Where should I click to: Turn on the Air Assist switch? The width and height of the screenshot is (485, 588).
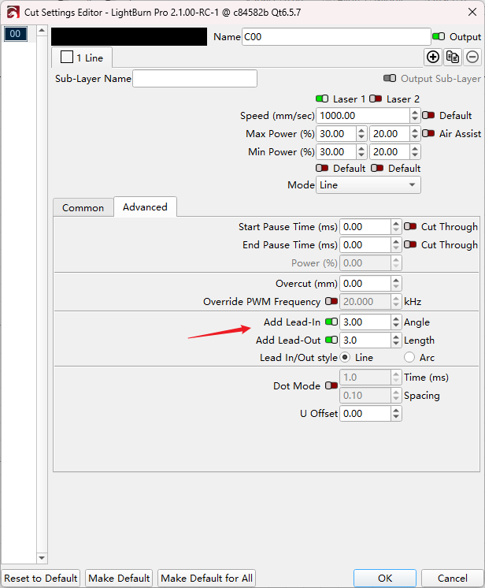coord(428,133)
